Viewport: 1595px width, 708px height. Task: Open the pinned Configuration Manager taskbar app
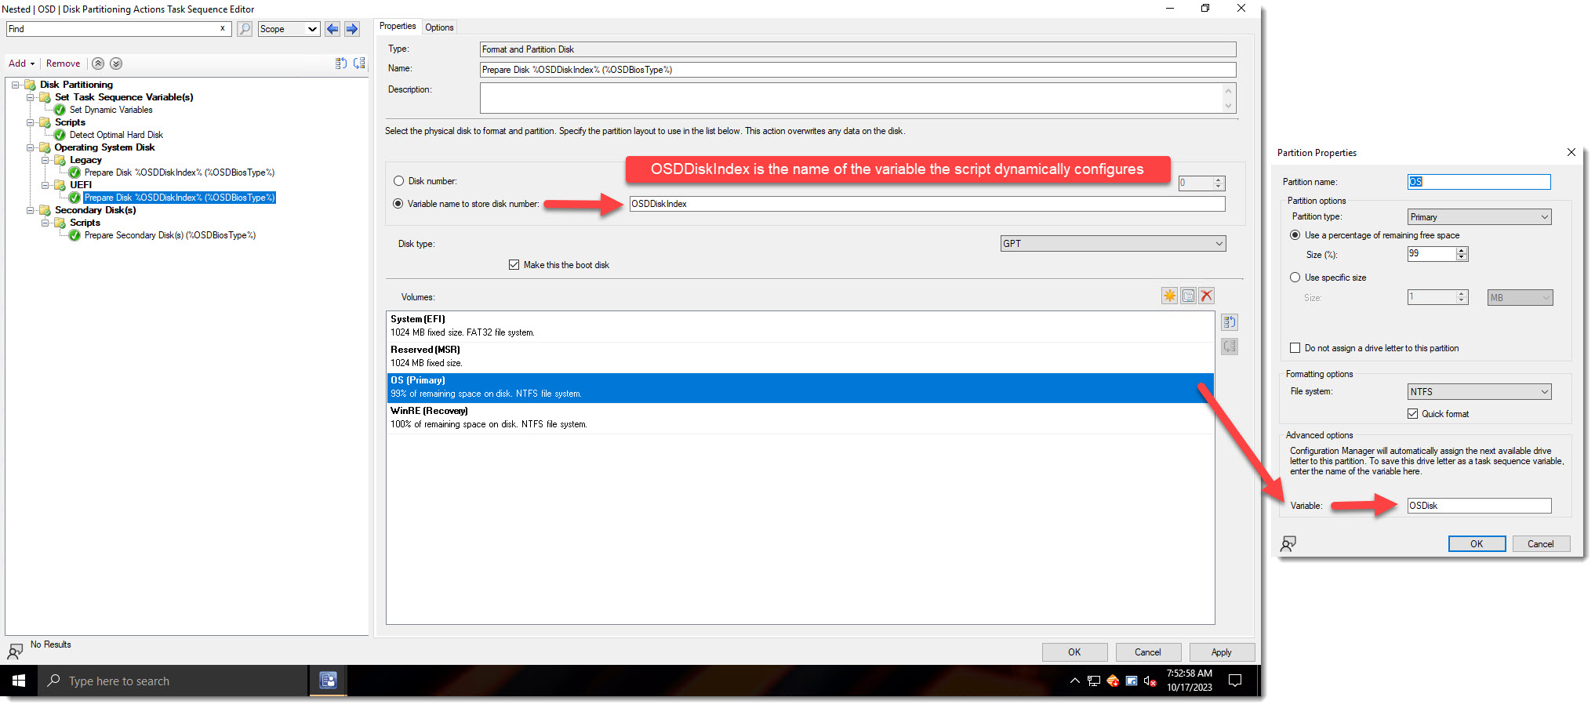329,680
